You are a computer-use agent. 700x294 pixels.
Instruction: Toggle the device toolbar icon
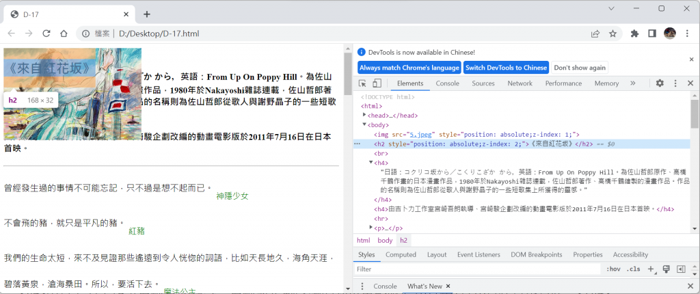tap(377, 83)
